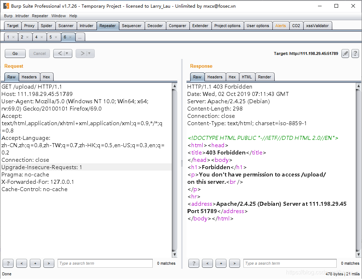Switch to the Scanner tab

click(x=66, y=26)
